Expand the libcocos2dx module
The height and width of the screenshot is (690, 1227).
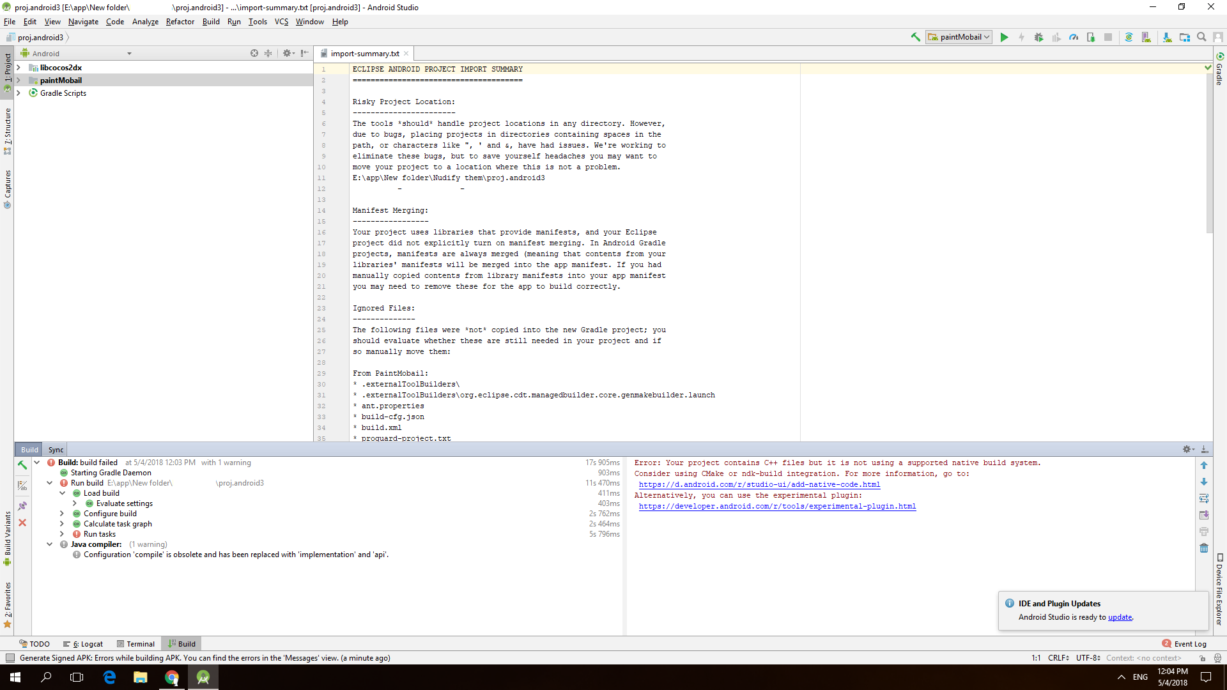[18, 67]
